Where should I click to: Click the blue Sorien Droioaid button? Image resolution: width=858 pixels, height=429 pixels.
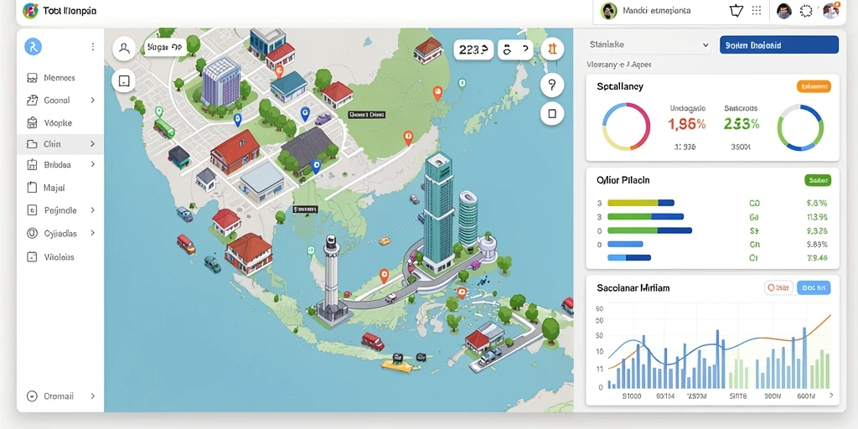click(x=778, y=45)
